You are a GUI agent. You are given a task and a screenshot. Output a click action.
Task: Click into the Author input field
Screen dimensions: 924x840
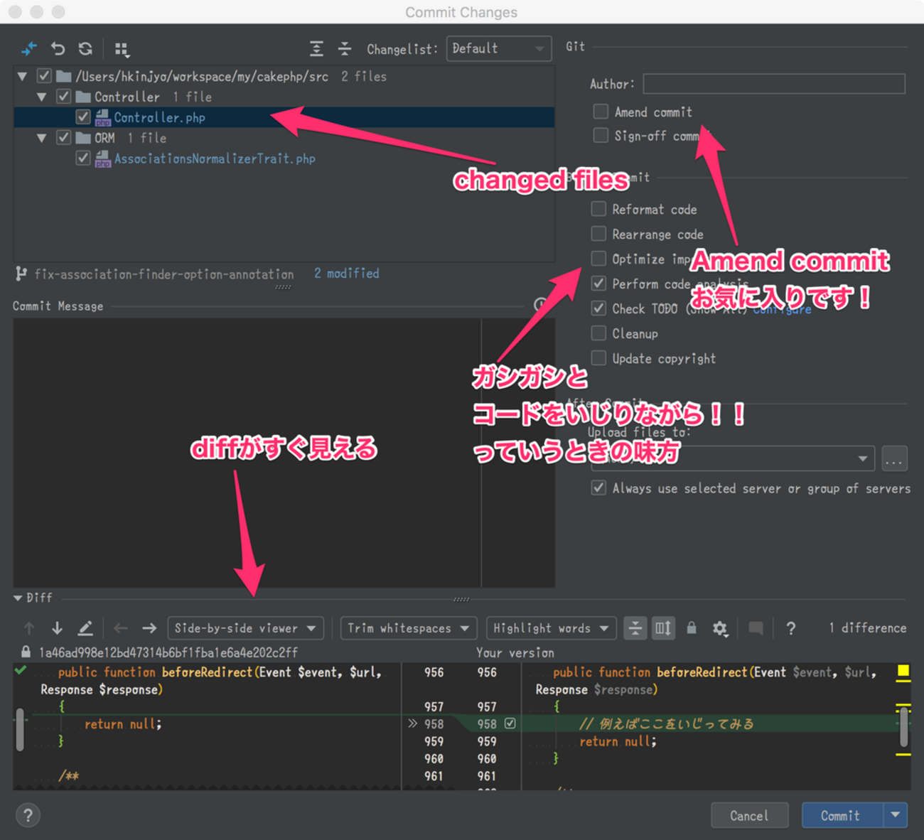(x=773, y=84)
